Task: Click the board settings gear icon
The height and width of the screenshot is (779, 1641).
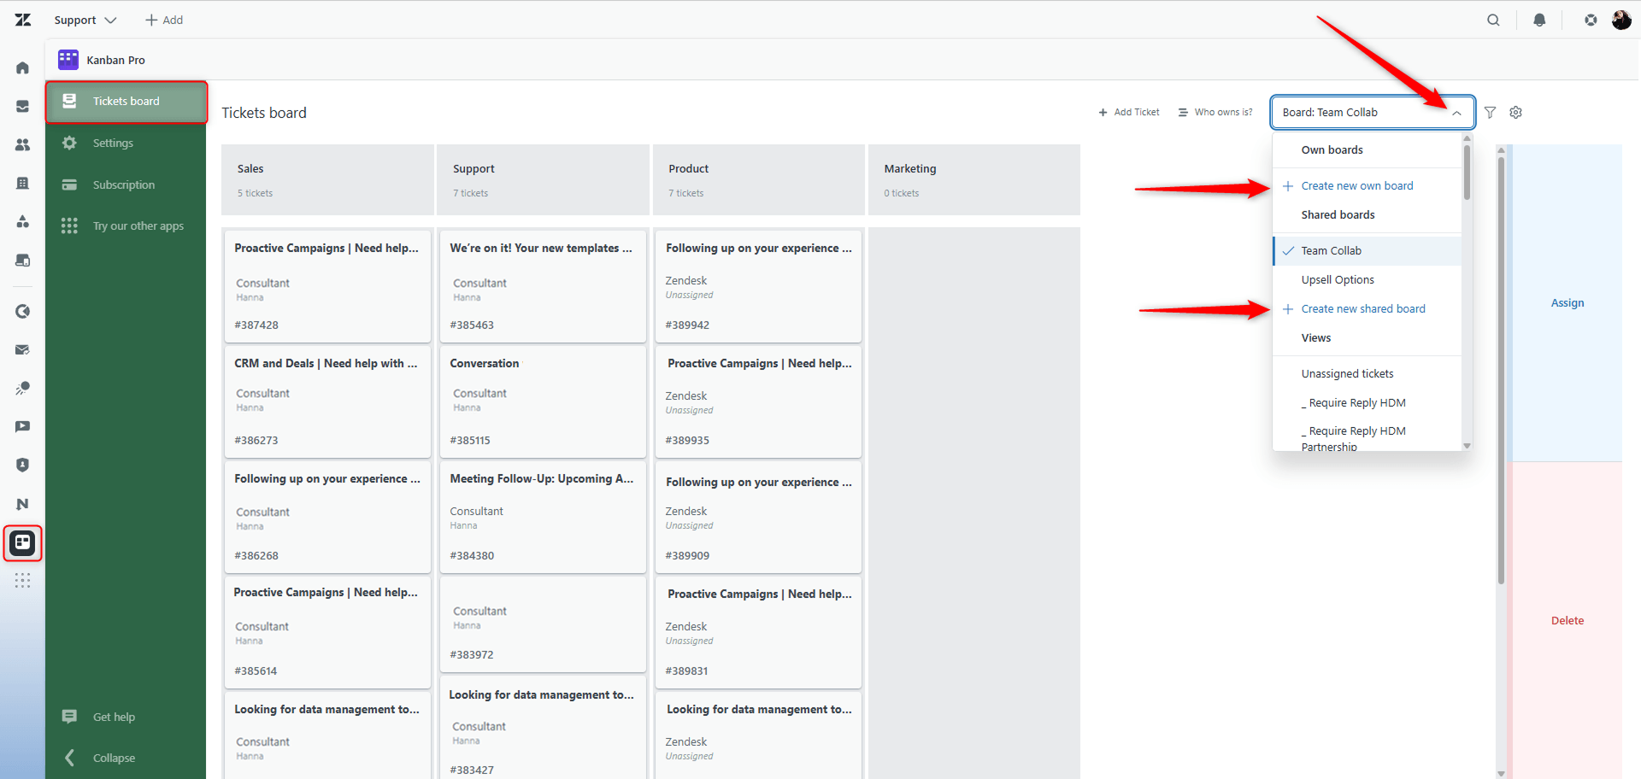Action: 1516,112
